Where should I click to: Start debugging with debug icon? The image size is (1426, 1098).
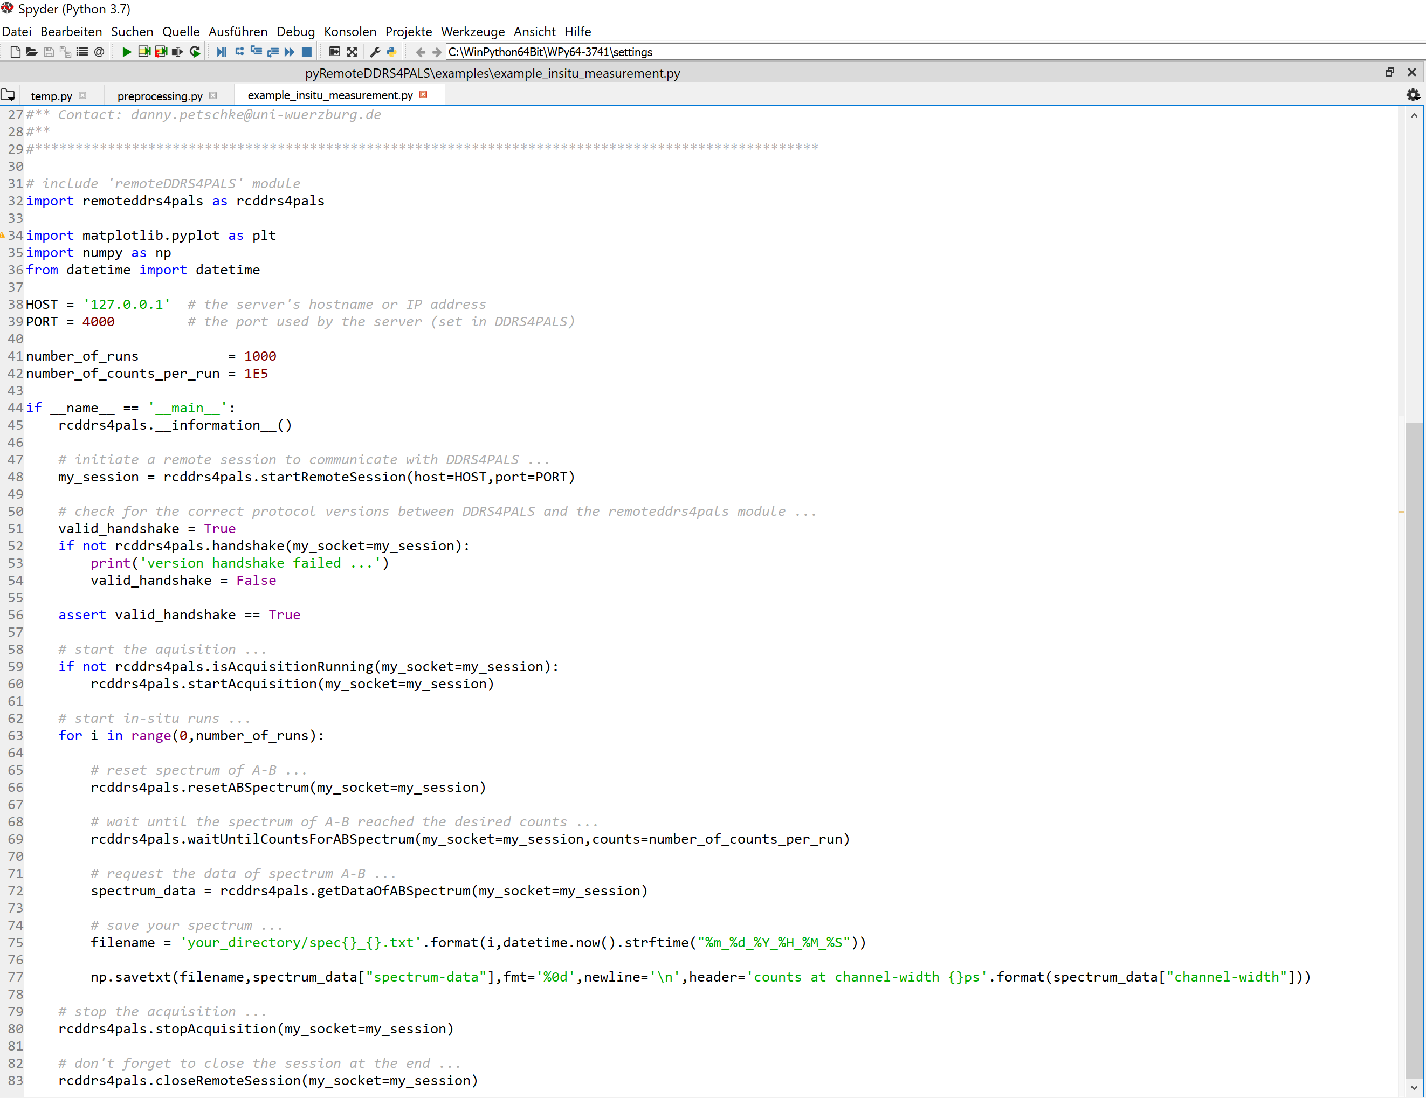pyautogui.click(x=222, y=52)
